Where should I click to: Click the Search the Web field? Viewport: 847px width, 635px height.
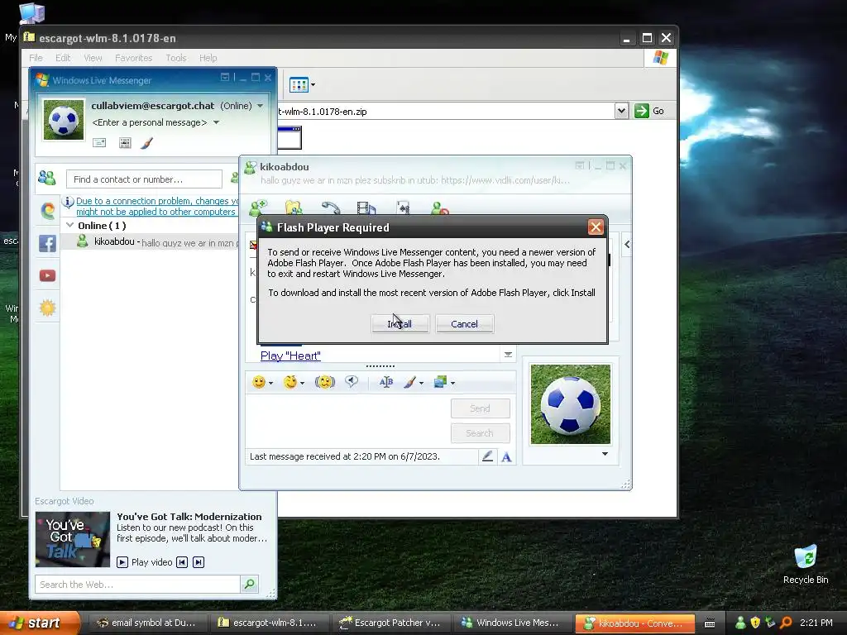137,585
